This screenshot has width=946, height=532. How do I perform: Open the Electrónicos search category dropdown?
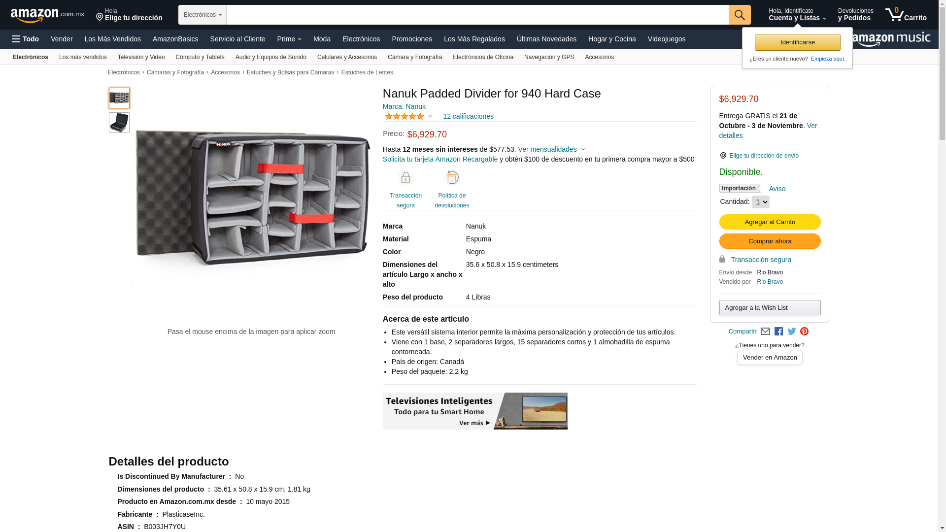tap(202, 15)
